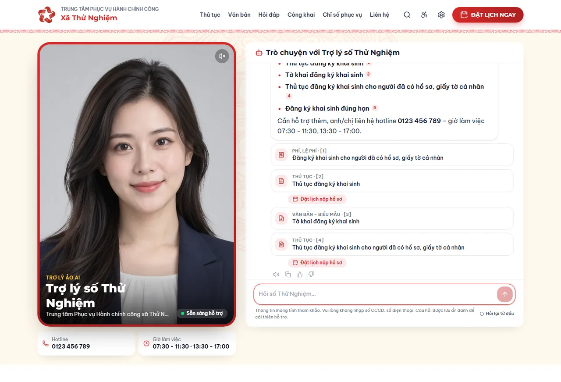Click the robot icon in the chat header
Viewport: 561px width, 382px height.
(259, 53)
